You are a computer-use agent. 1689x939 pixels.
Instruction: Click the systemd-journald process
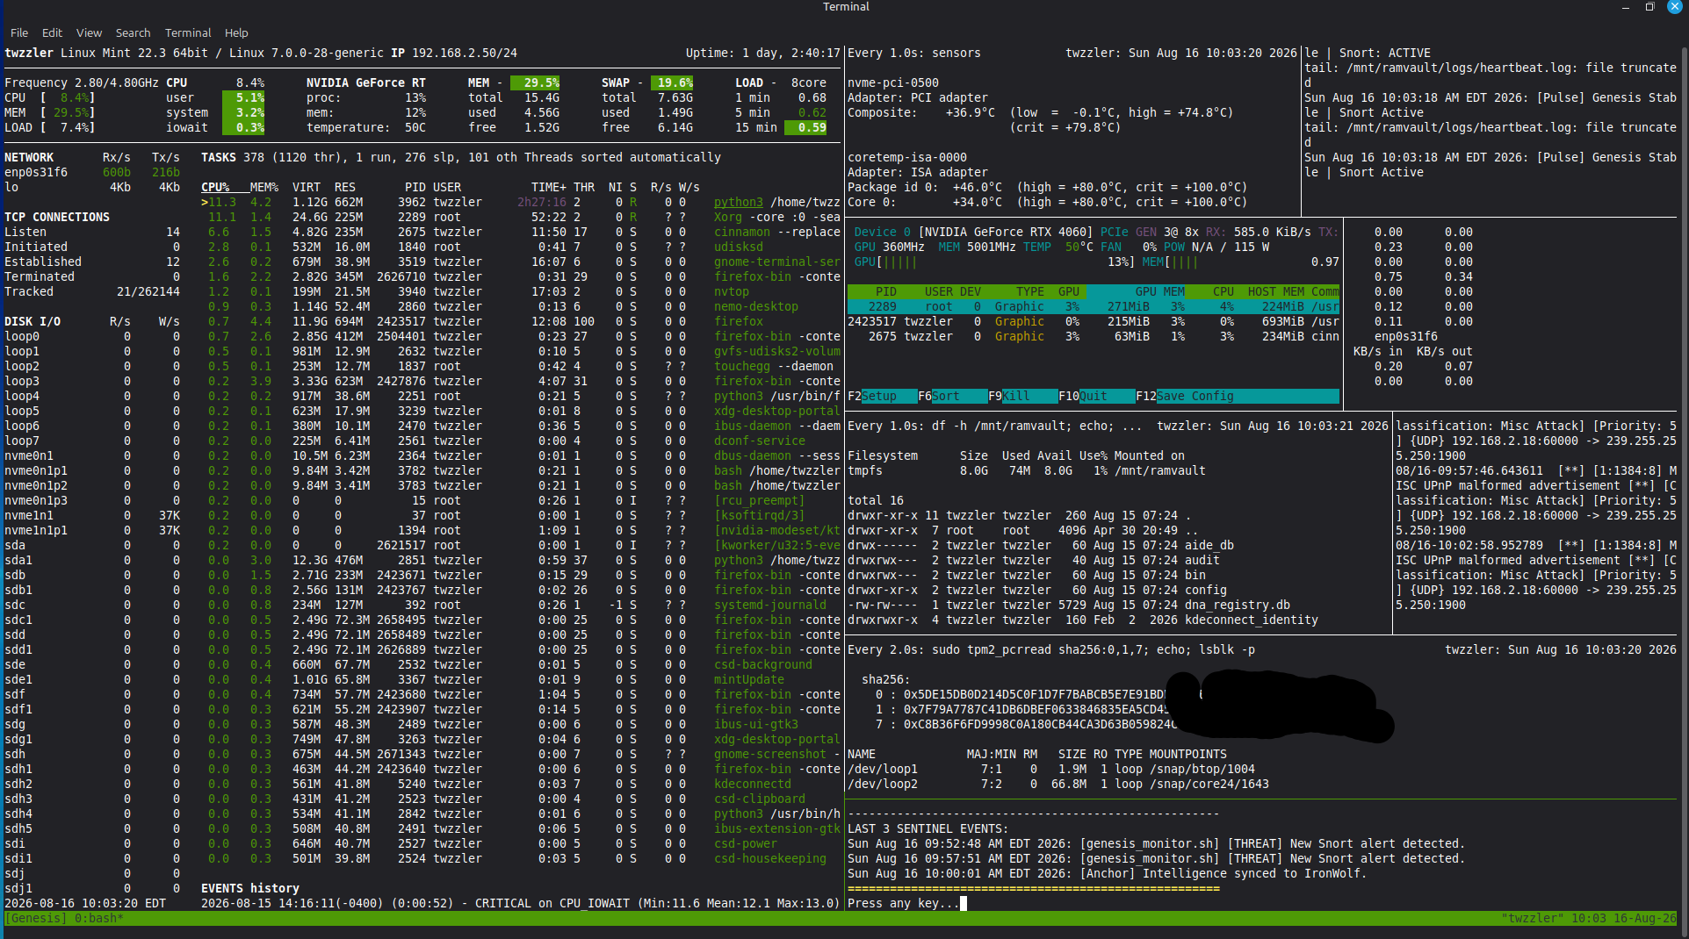tap(770, 605)
